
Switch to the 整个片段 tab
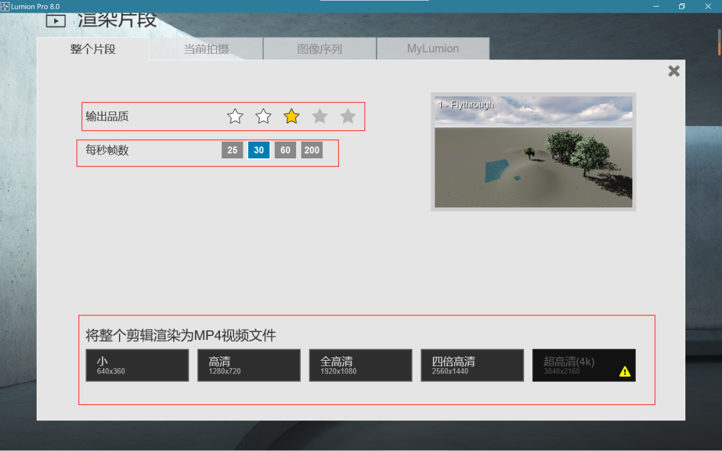(x=93, y=49)
